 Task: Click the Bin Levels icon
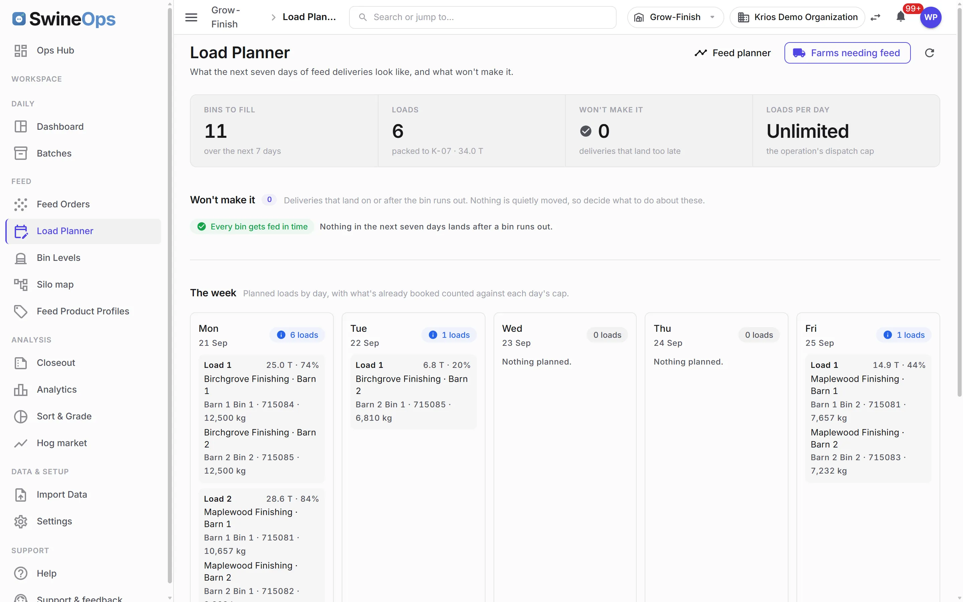pos(21,258)
